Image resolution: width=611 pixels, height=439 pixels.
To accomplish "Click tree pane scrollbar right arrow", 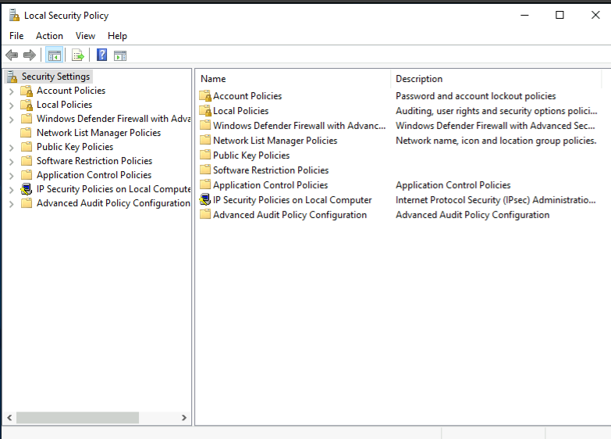I will click(x=184, y=418).
